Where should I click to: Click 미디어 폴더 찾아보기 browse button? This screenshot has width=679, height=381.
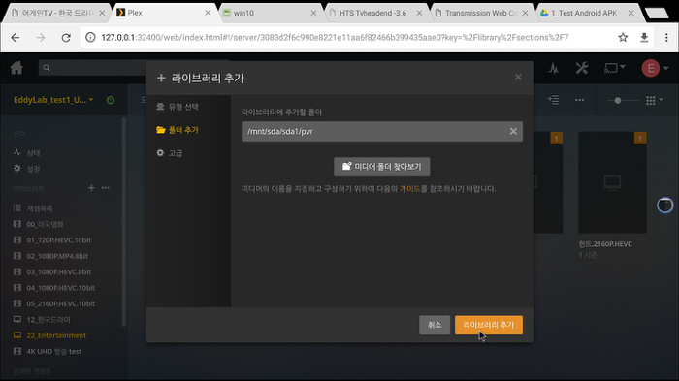pyautogui.click(x=382, y=167)
